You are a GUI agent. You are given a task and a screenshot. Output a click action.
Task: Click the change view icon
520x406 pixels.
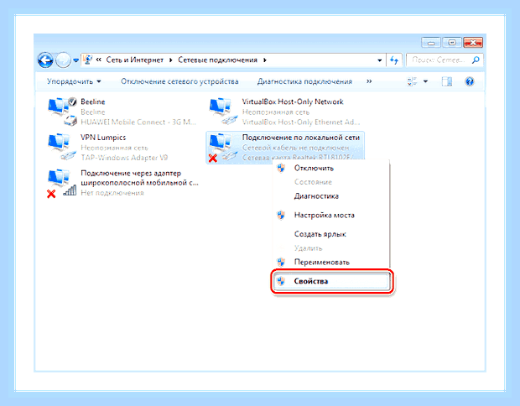(412, 81)
